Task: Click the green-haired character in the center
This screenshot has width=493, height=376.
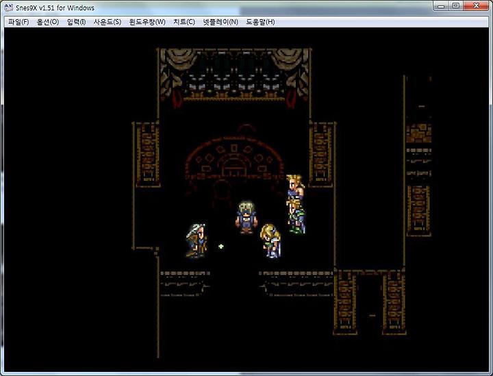Action: tap(246, 217)
